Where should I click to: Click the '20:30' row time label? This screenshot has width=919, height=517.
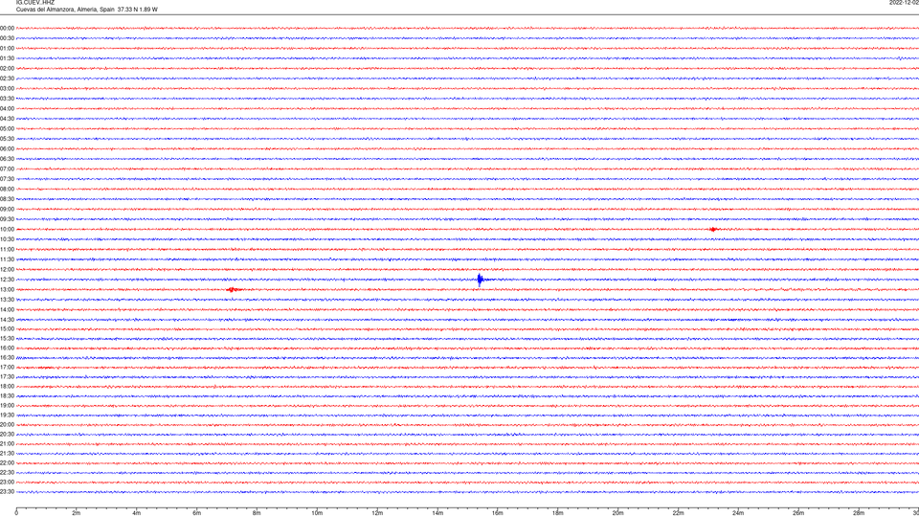(7, 435)
